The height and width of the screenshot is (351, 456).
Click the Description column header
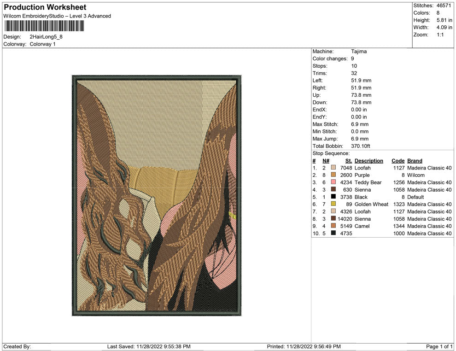click(x=369, y=161)
